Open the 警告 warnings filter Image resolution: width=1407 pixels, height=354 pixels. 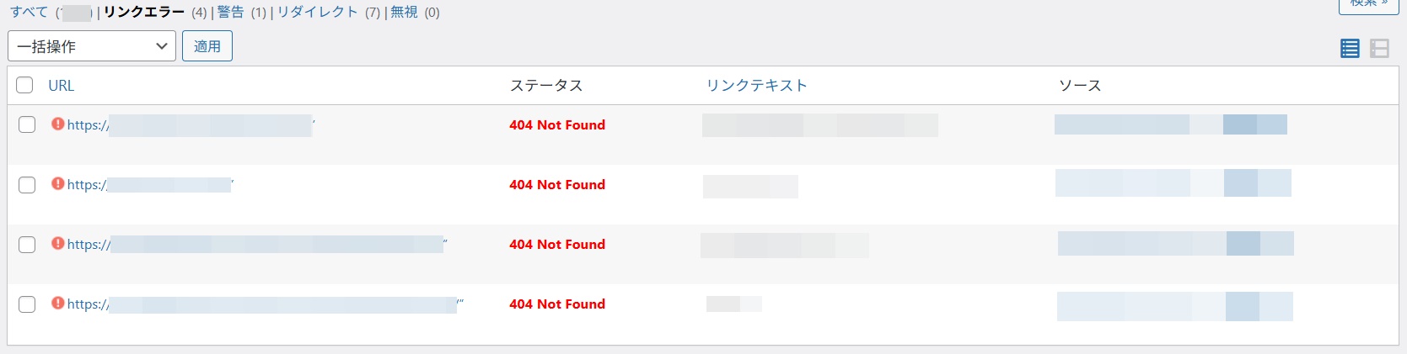click(230, 12)
